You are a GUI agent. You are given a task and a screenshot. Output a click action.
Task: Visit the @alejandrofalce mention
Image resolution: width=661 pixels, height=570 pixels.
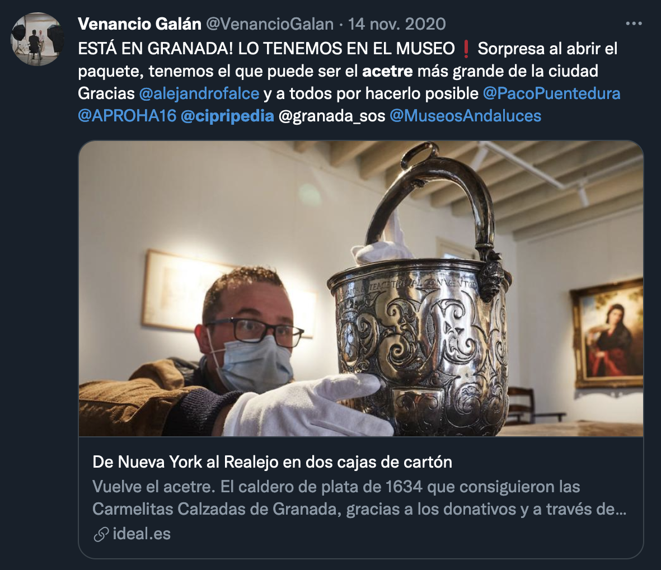click(x=199, y=93)
